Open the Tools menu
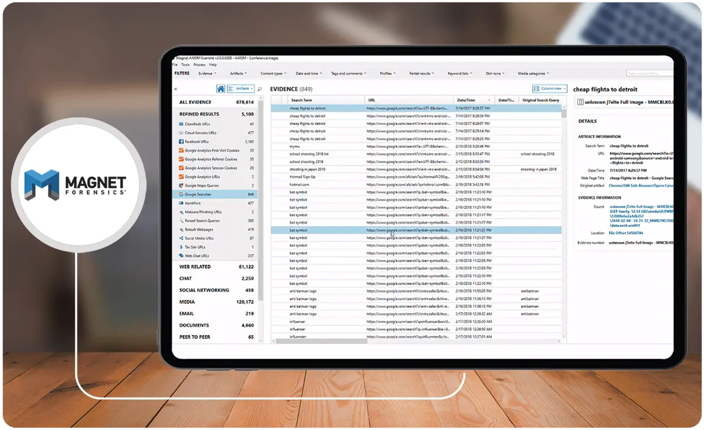This screenshot has height=430, width=704. point(185,65)
